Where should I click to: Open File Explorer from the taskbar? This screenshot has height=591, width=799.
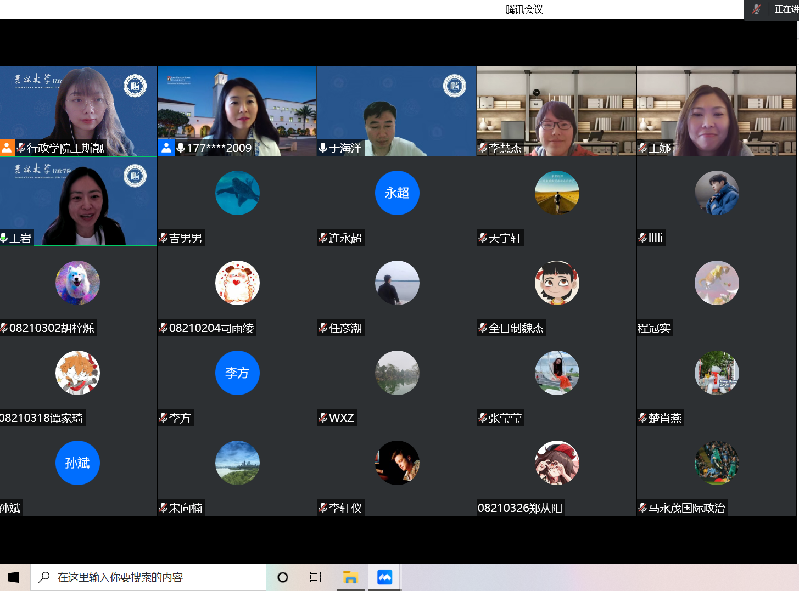click(350, 577)
